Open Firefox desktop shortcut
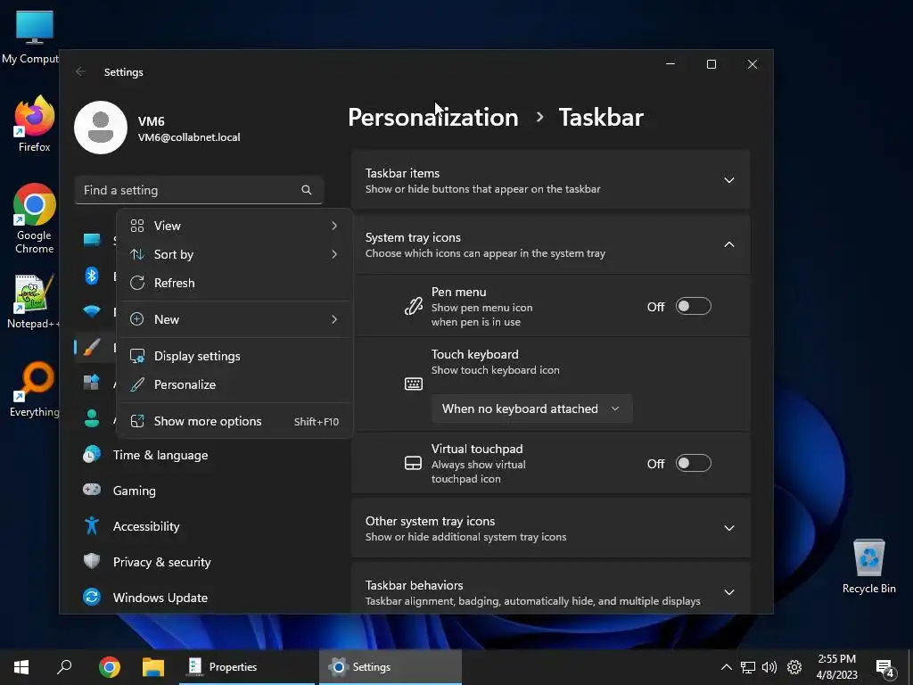 pyautogui.click(x=35, y=123)
